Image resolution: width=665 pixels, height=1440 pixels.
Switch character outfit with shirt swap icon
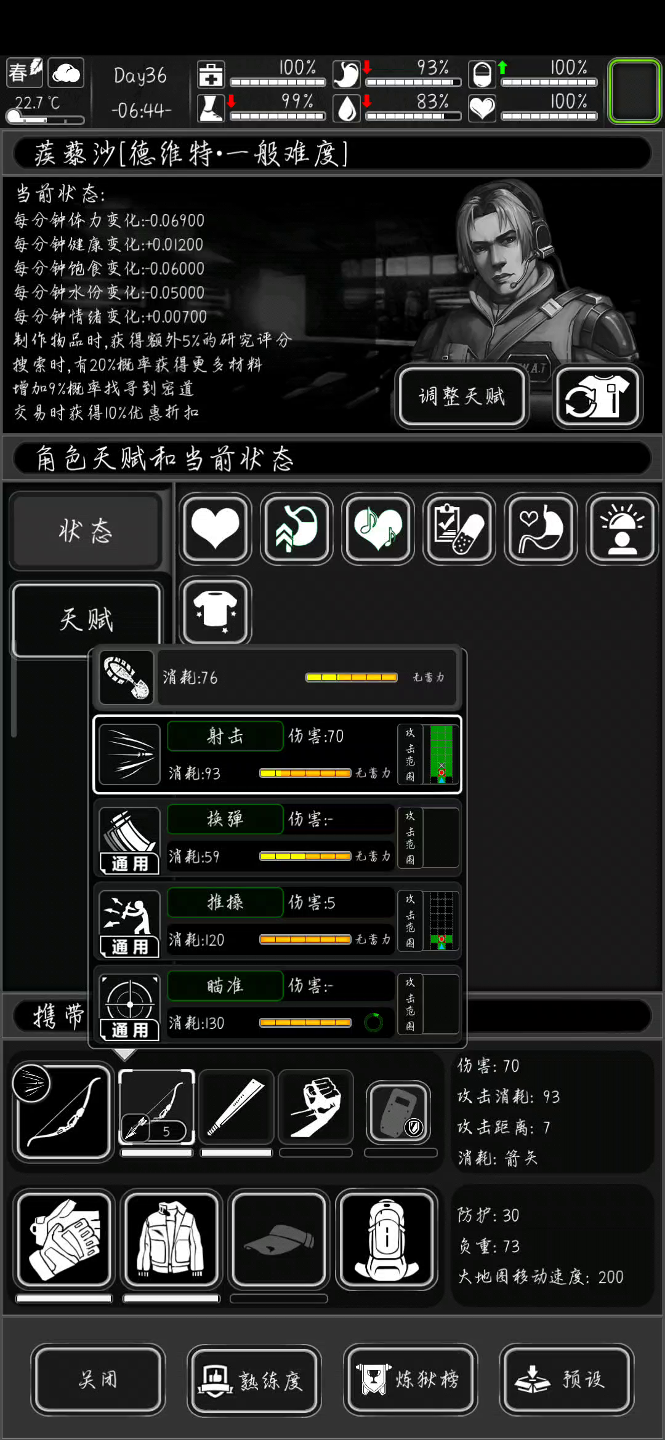coord(597,396)
